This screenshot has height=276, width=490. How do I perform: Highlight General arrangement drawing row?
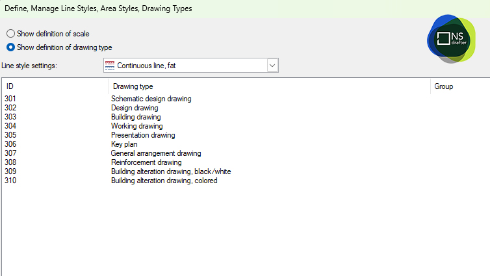pos(156,153)
